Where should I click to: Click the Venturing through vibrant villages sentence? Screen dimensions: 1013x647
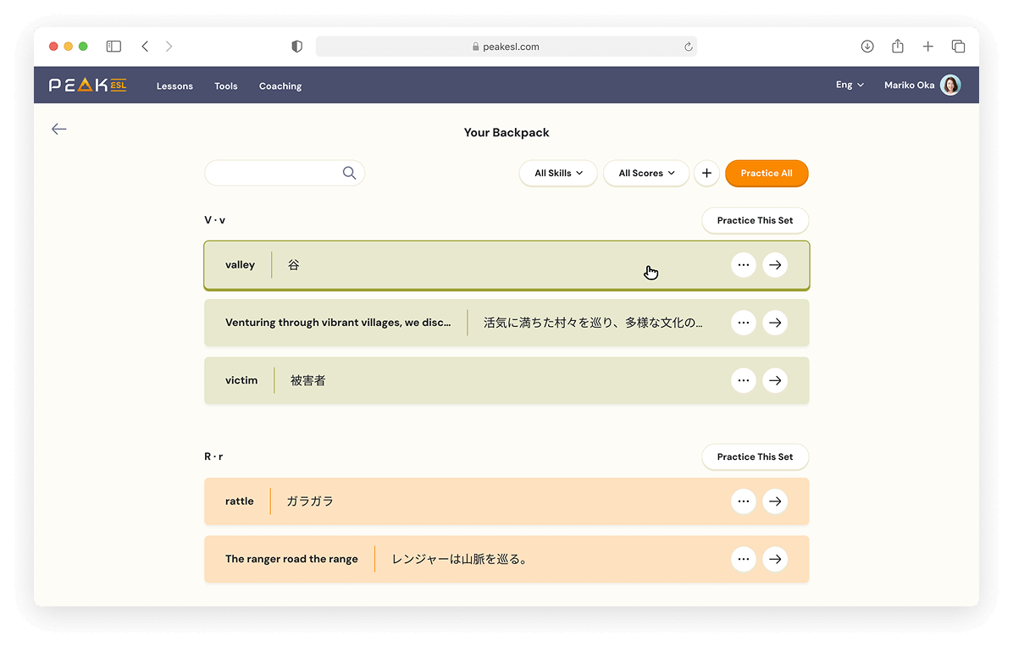tap(338, 322)
